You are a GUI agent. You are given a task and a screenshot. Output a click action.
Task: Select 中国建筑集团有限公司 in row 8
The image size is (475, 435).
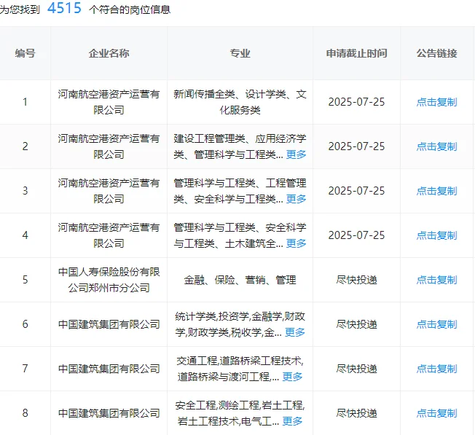(109, 413)
